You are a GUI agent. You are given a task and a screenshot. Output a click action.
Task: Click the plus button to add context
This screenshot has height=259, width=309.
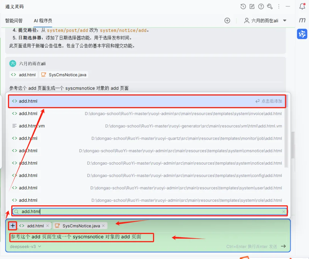(13, 226)
